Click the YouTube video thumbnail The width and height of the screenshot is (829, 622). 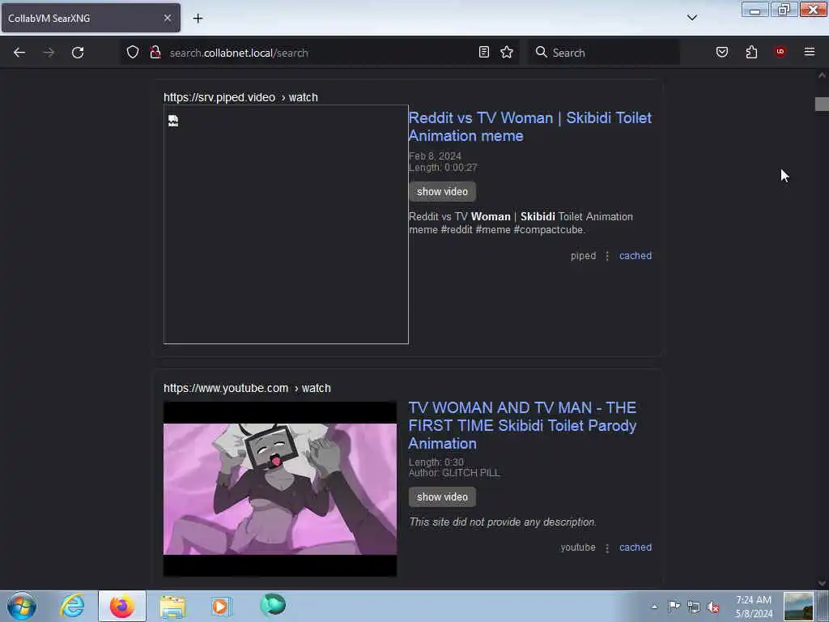tap(279, 489)
